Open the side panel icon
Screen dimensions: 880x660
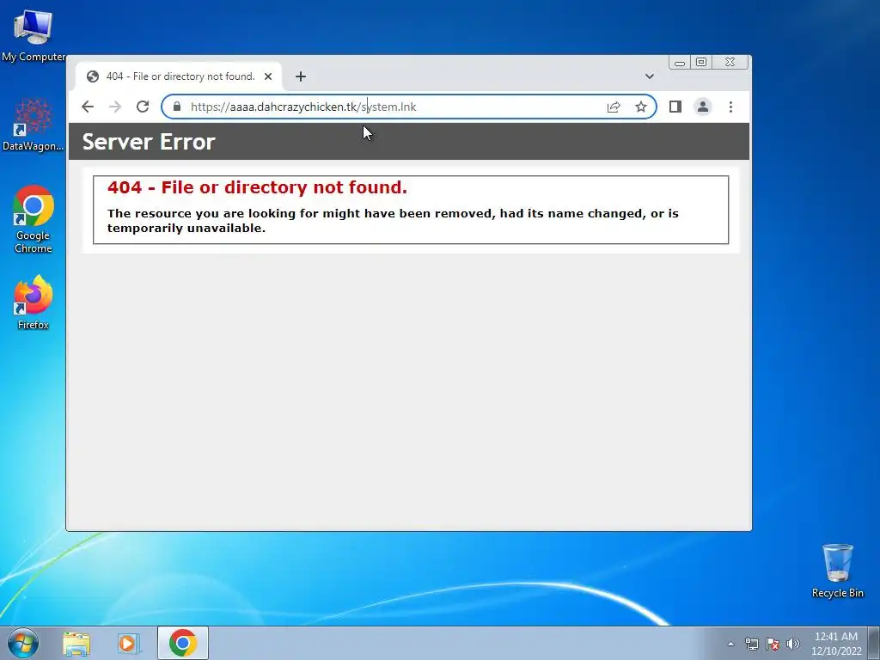(x=675, y=107)
